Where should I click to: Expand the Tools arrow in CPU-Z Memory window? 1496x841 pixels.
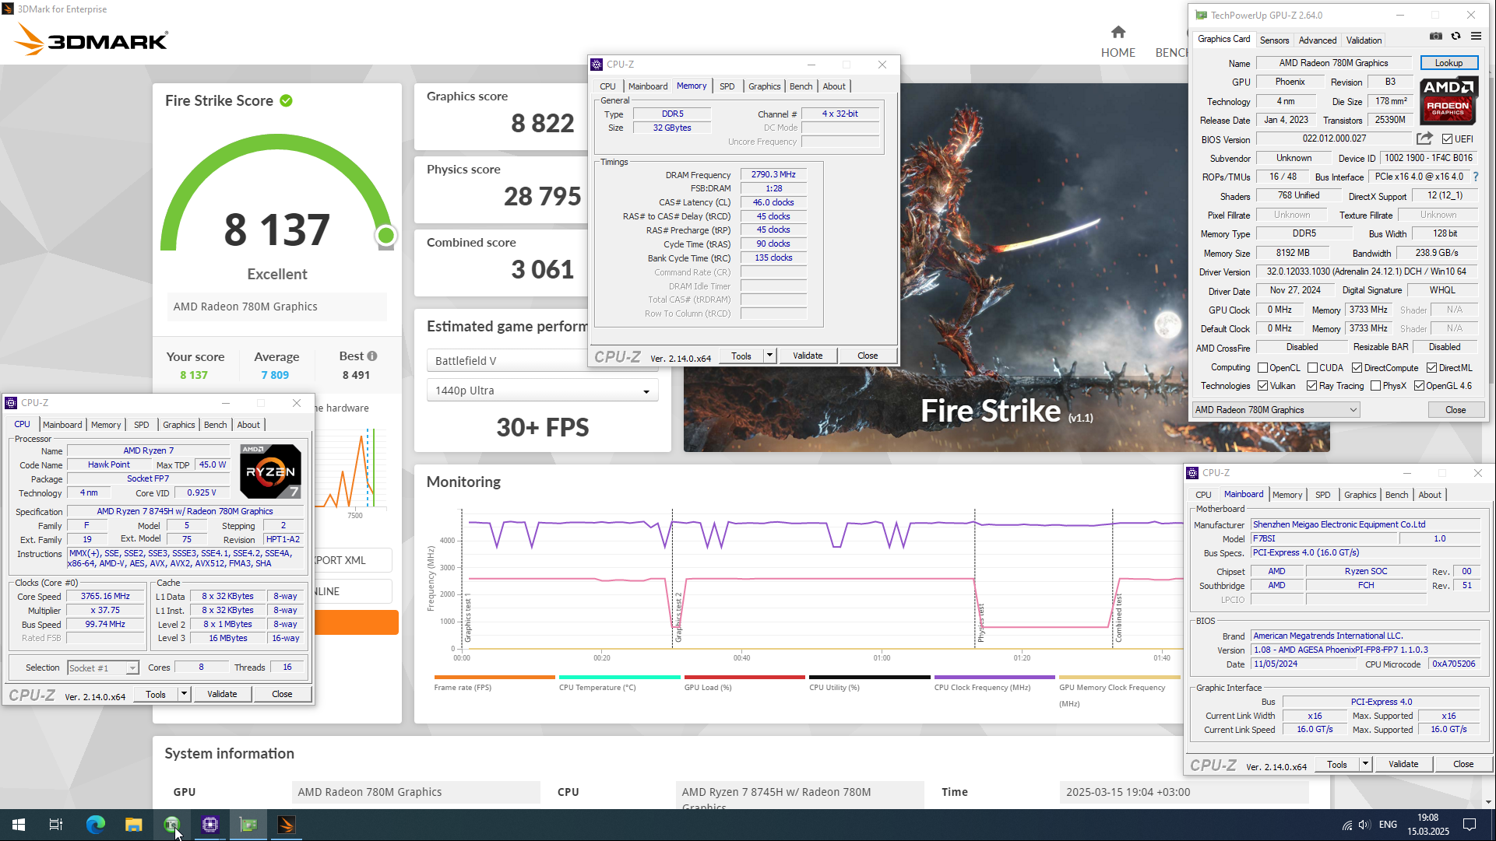769,356
